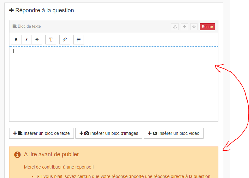Click the Répondre à la question title text
Screen dimensions: 249x178
pyautogui.click(x=44, y=10)
